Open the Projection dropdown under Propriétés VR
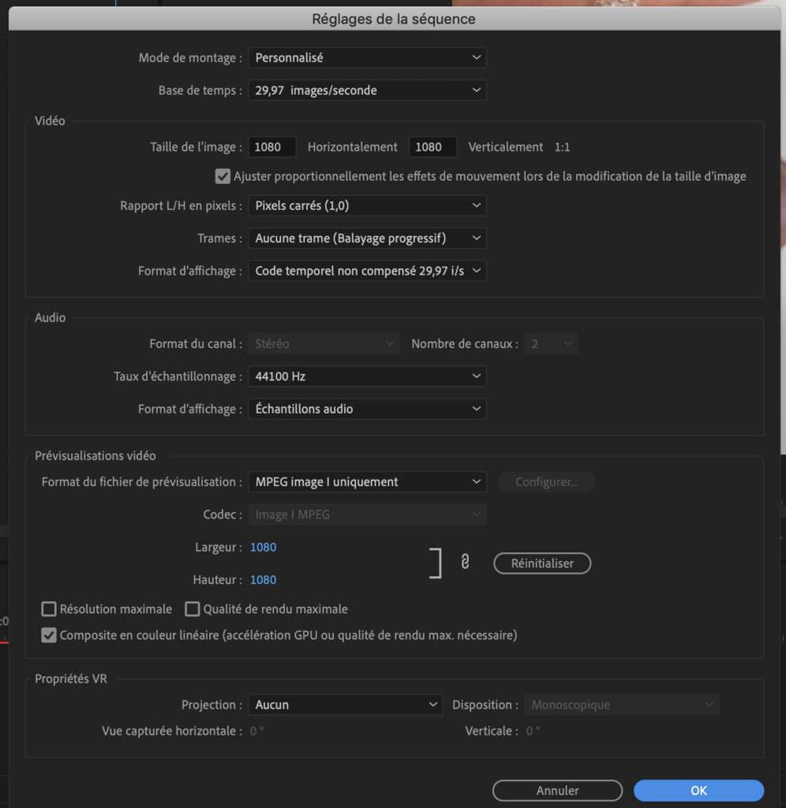Viewport: 786px width, 808px height. 346,705
